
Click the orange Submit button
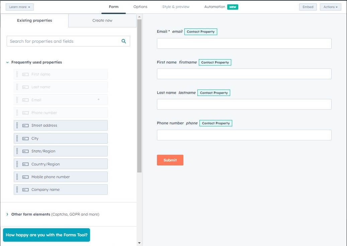click(170, 160)
